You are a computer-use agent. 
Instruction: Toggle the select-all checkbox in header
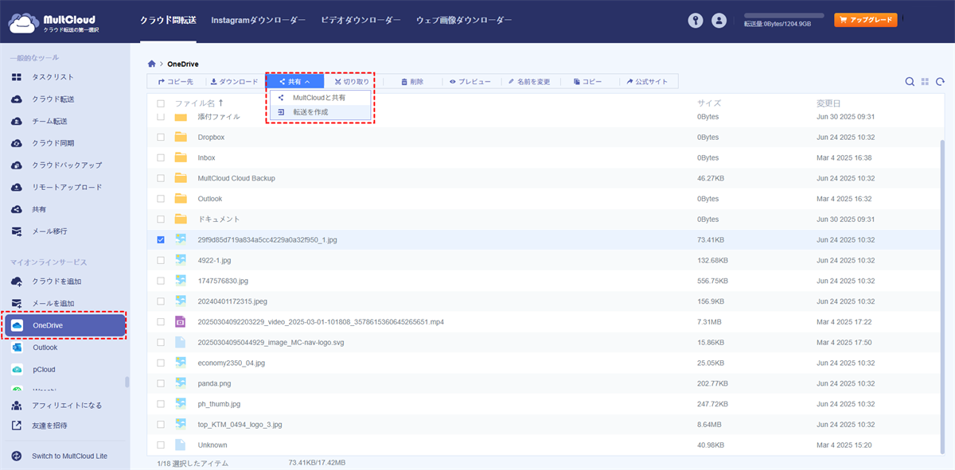point(161,103)
